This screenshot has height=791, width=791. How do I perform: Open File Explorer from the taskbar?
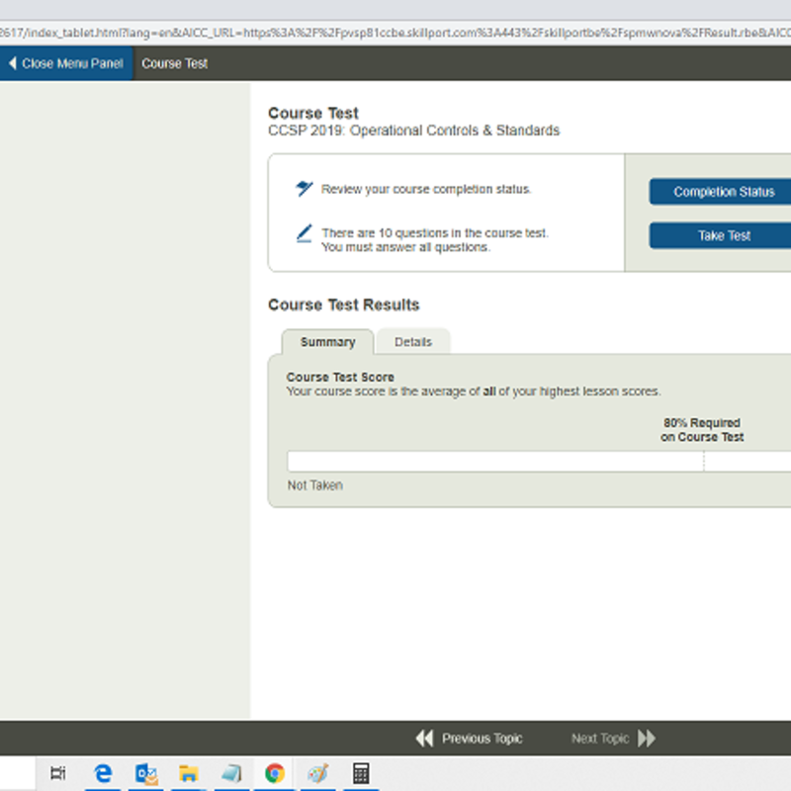coord(189,773)
